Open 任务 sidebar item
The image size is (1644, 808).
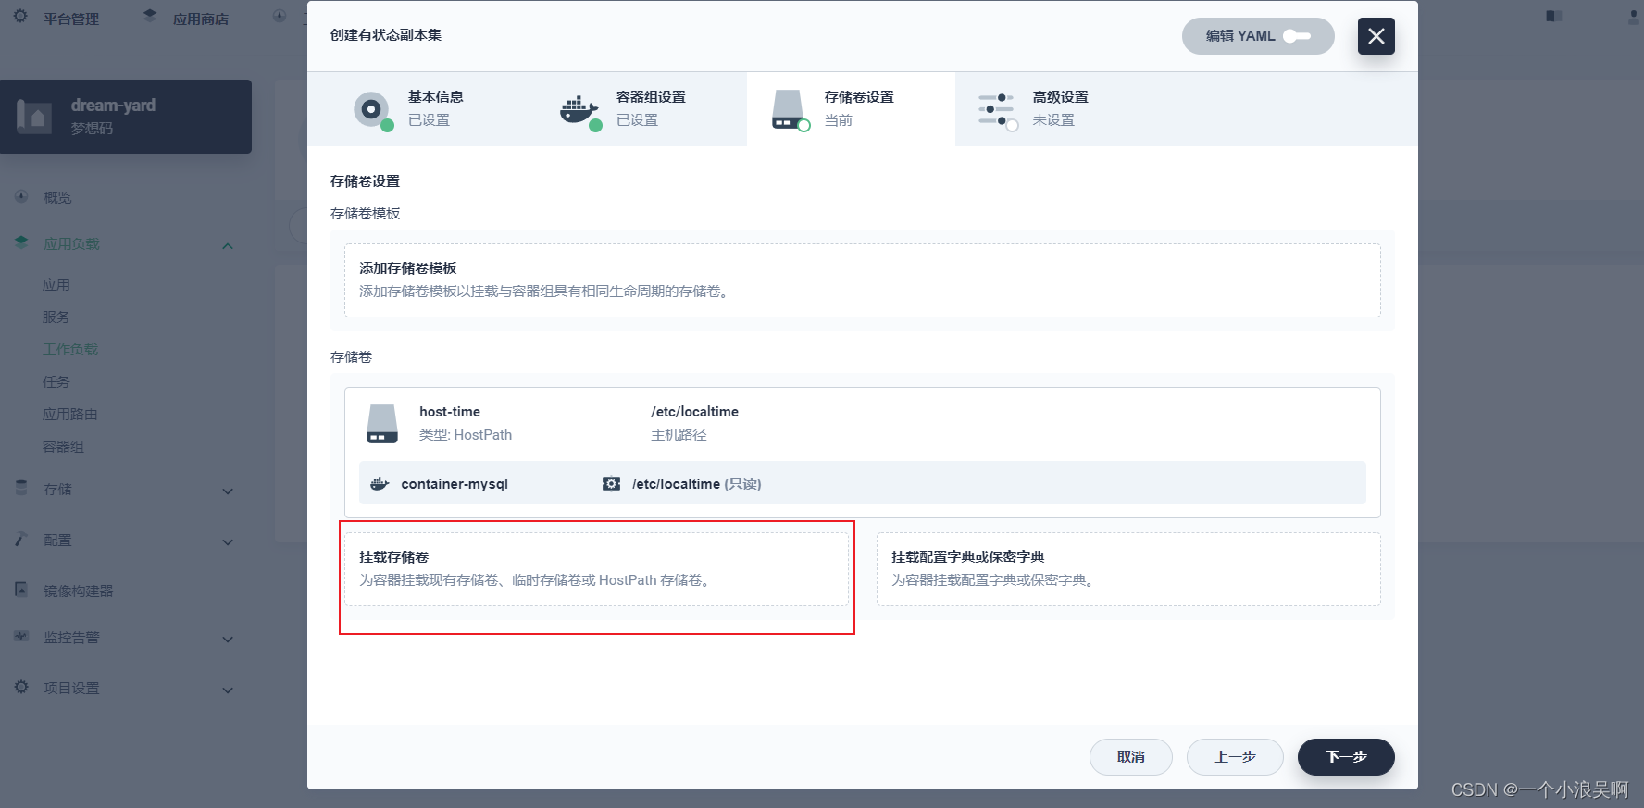click(56, 381)
